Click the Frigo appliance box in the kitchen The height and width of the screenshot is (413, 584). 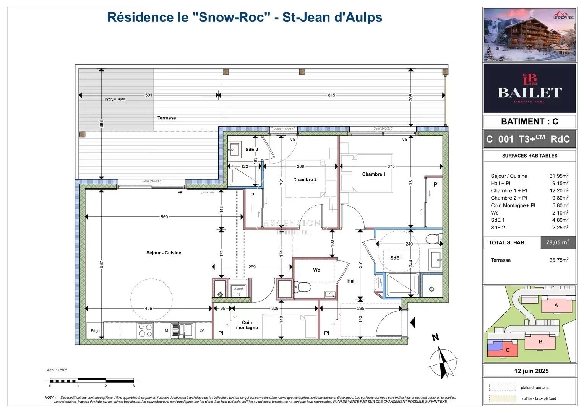click(95, 331)
